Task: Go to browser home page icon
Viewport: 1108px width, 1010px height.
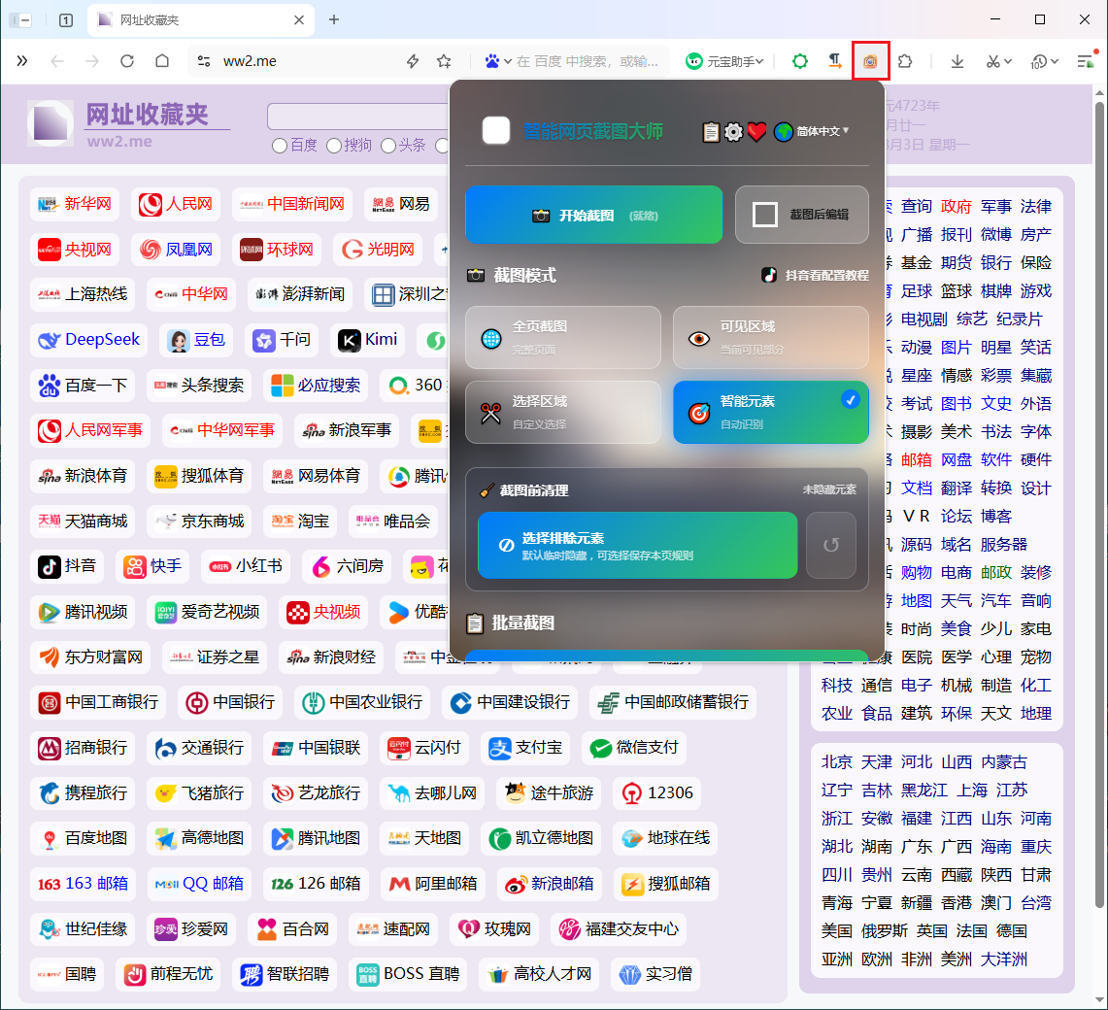Action: coord(162,61)
